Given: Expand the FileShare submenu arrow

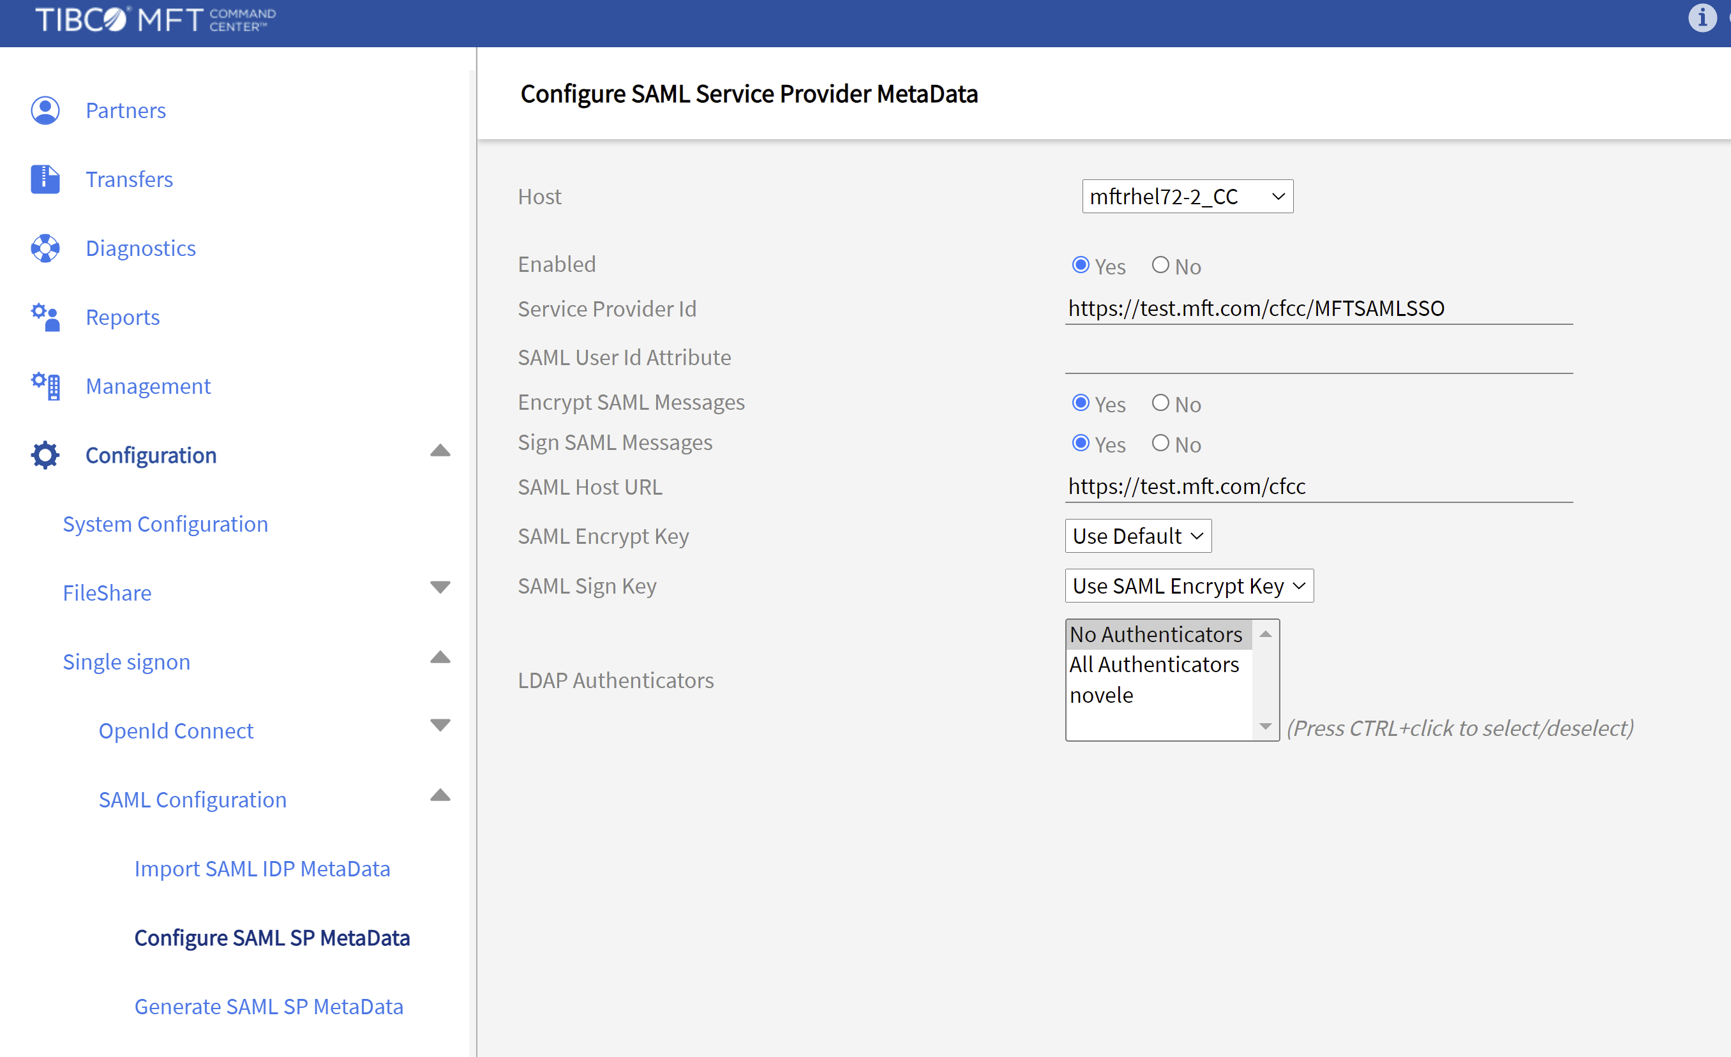Looking at the screenshot, I should click(x=440, y=587).
